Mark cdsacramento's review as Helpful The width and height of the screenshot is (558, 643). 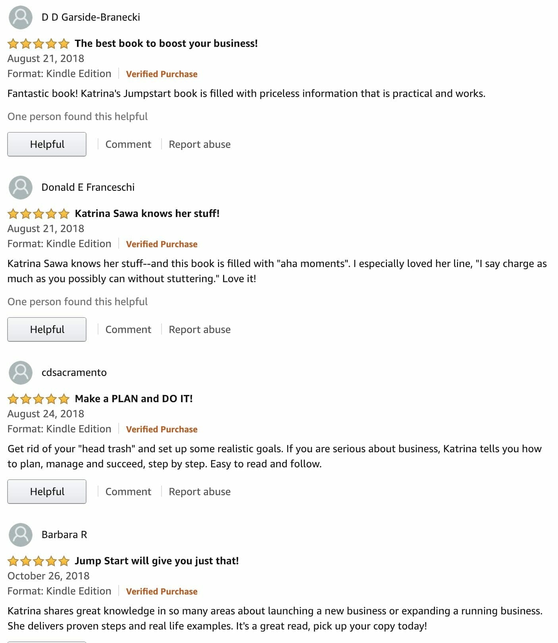[x=47, y=492]
